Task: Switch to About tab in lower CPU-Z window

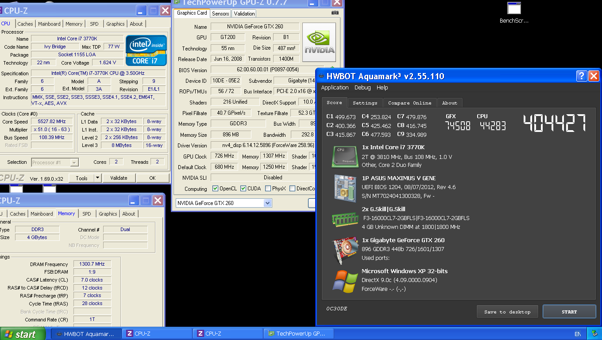Action: pyautogui.click(x=129, y=214)
